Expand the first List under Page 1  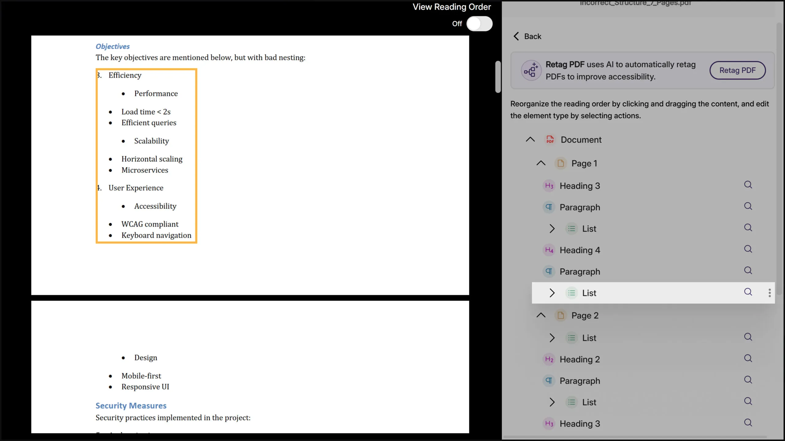click(x=552, y=229)
